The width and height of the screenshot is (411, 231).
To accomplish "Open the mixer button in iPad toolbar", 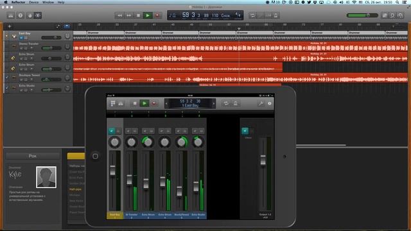I will [x=121, y=103].
